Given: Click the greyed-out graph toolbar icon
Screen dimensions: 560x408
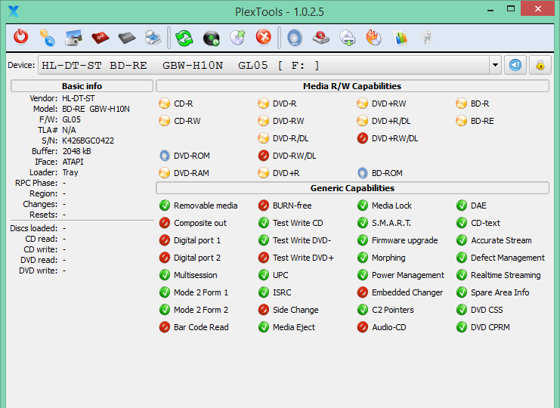Looking at the screenshot, I should 427,38.
